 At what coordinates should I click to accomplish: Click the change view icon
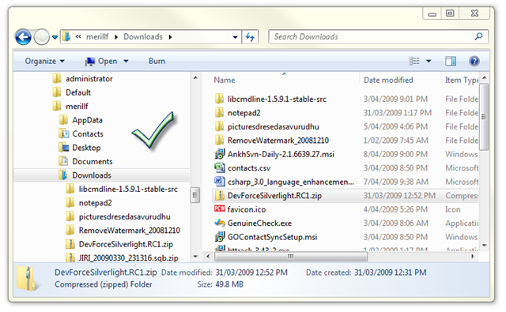tap(414, 61)
